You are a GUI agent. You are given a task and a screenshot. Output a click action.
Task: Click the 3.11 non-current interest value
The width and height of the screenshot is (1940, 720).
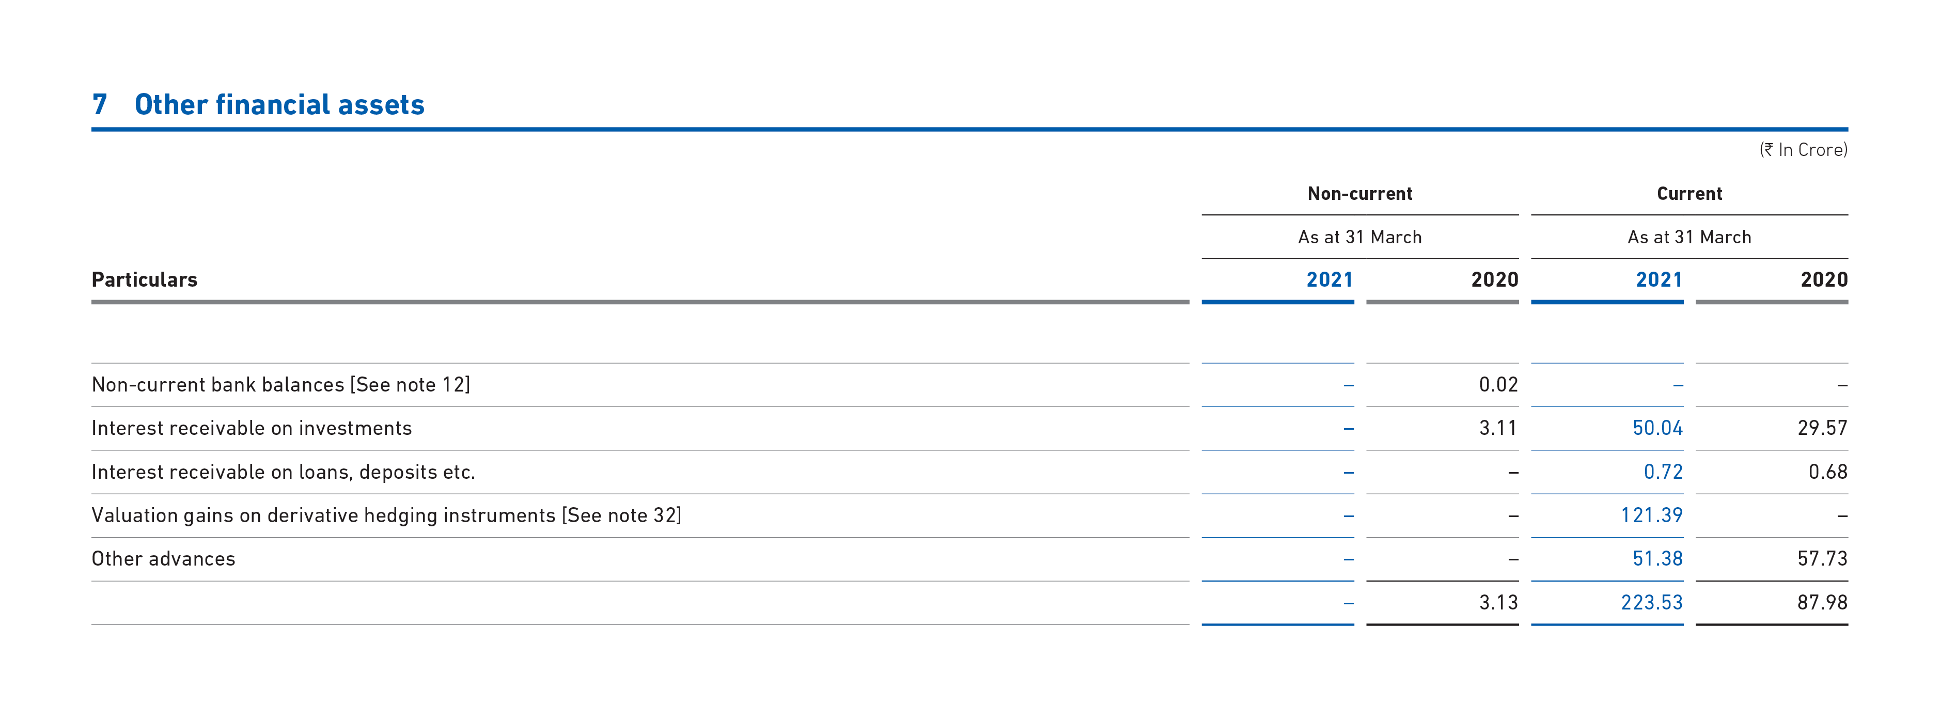click(x=1498, y=429)
